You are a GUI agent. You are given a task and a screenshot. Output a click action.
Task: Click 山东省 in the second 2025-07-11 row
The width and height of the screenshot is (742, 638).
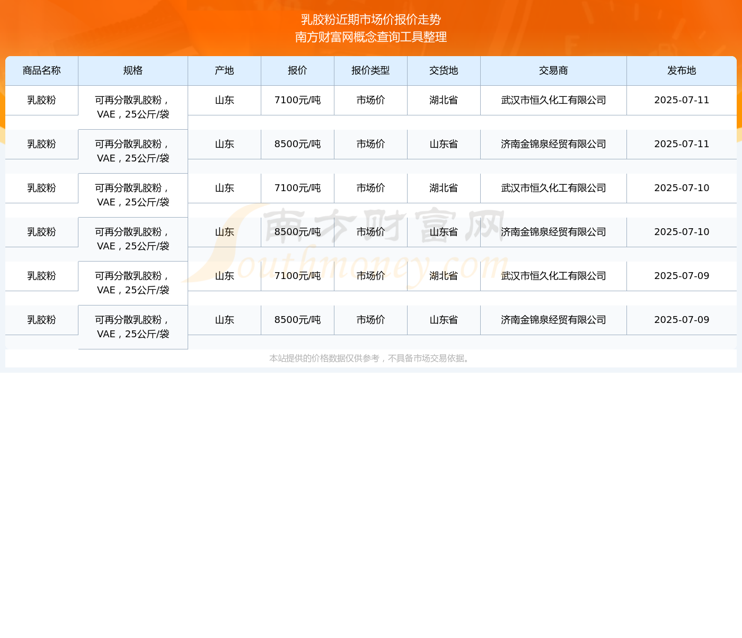click(444, 144)
